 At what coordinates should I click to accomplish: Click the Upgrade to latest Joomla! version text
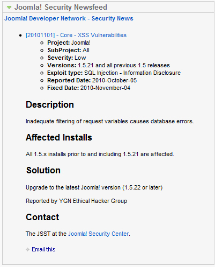(x=94, y=187)
